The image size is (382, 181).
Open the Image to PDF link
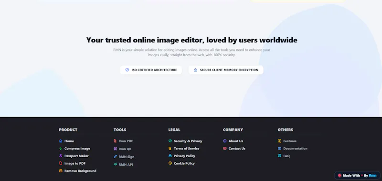75,163
